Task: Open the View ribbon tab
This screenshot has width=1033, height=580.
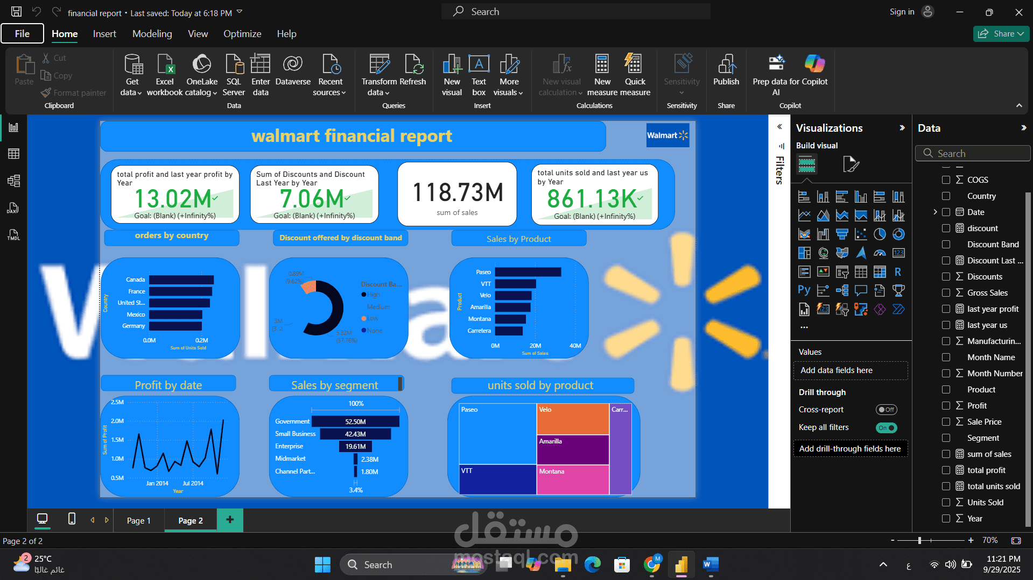Action: 198,33
